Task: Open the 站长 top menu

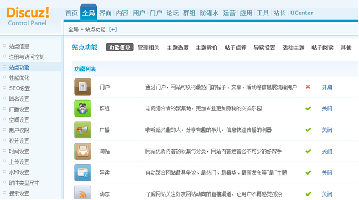Action: (279, 13)
